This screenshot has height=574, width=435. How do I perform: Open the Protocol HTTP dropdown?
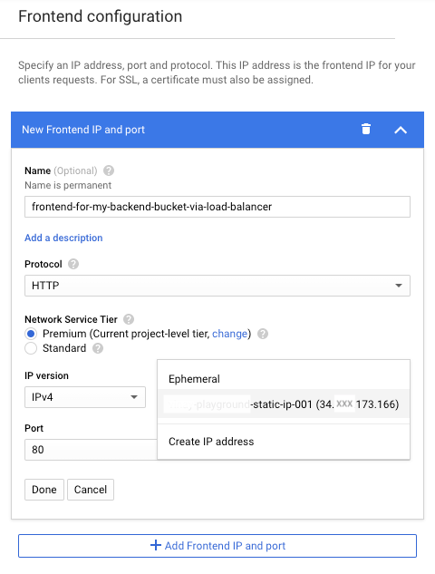217,286
